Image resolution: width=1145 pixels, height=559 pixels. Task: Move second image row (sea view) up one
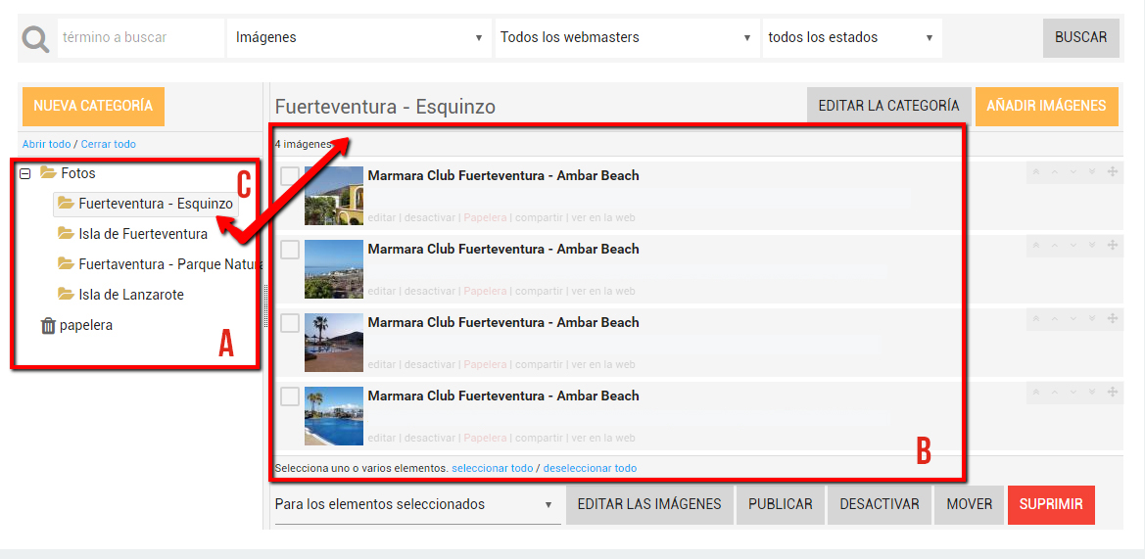pyautogui.click(x=1054, y=245)
